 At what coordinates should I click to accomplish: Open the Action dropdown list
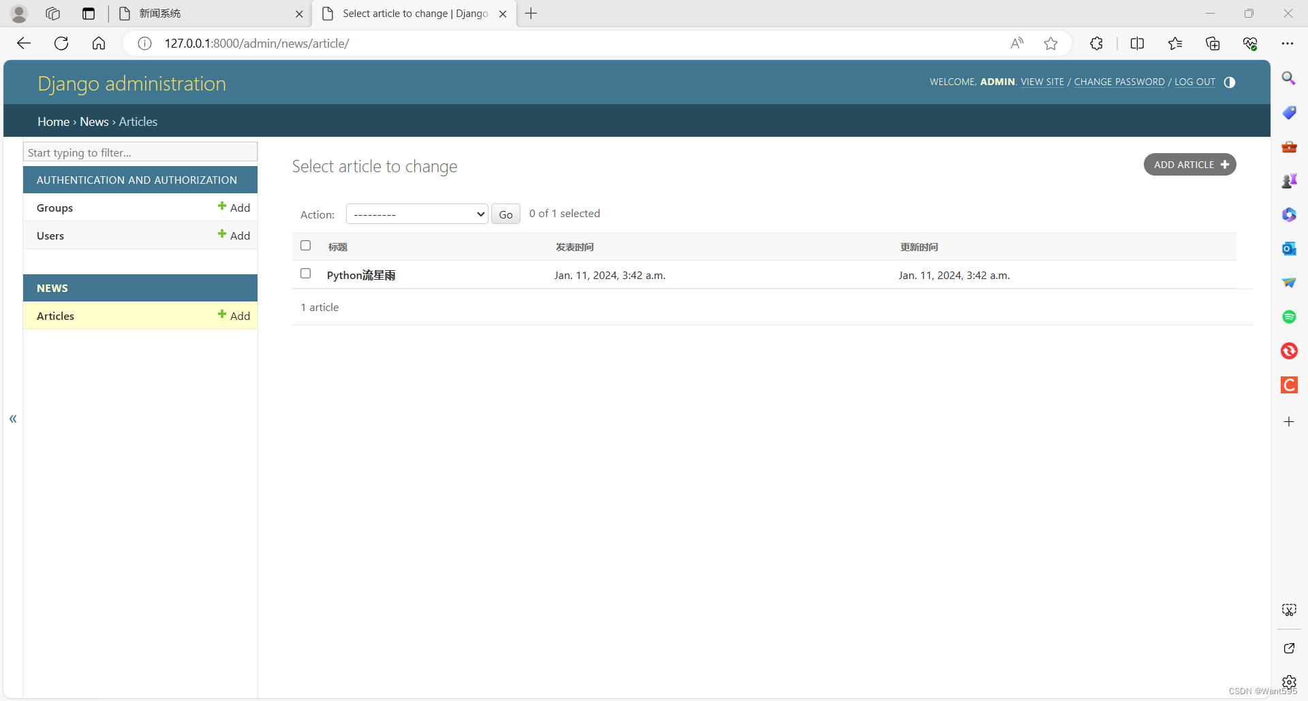[417, 214]
